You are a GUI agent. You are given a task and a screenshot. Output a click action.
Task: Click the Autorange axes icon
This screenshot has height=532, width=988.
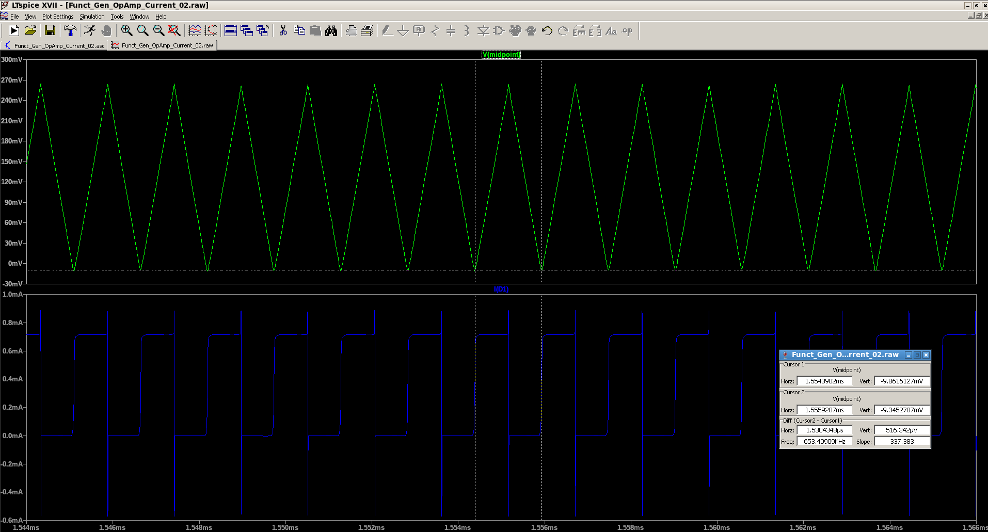pos(211,31)
